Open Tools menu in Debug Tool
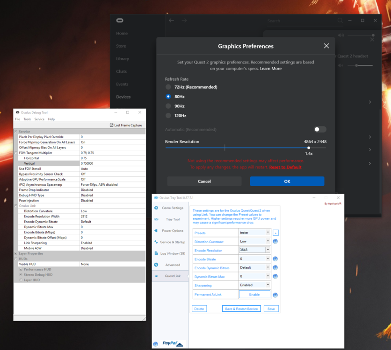 coord(27,119)
